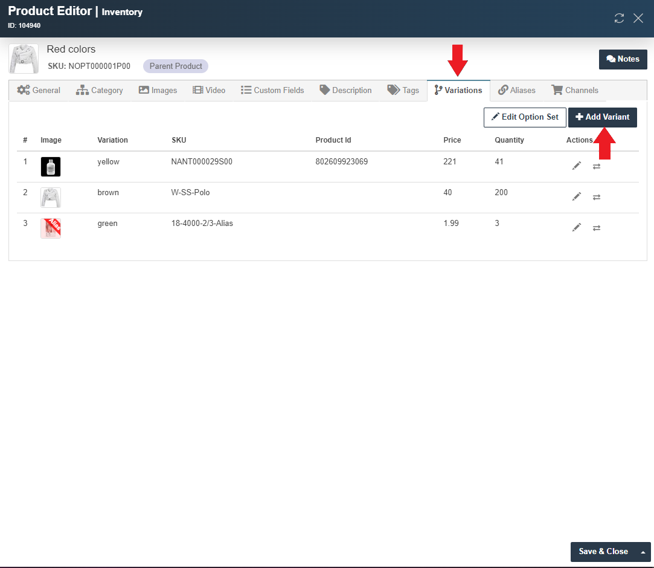Click swap arrows icon for yellow variation

(x=597, y=167)
